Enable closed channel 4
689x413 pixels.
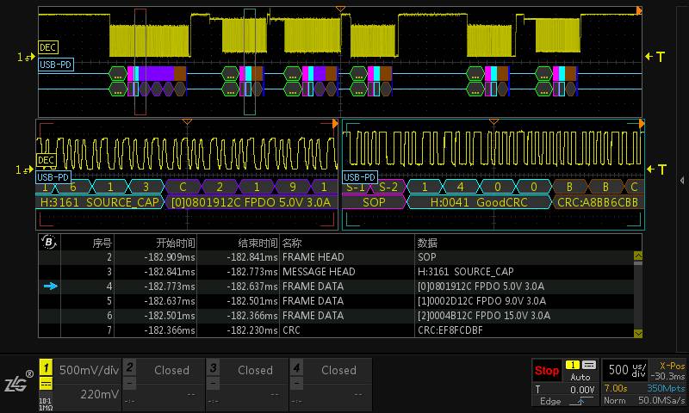point(330,384)
